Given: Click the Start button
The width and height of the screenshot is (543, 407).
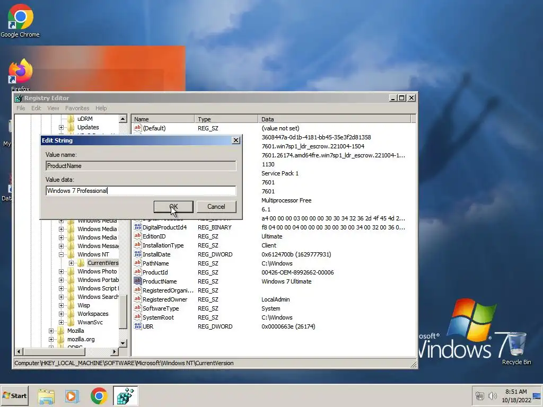Looking at the screenshot, I should (x=14, y=395).
